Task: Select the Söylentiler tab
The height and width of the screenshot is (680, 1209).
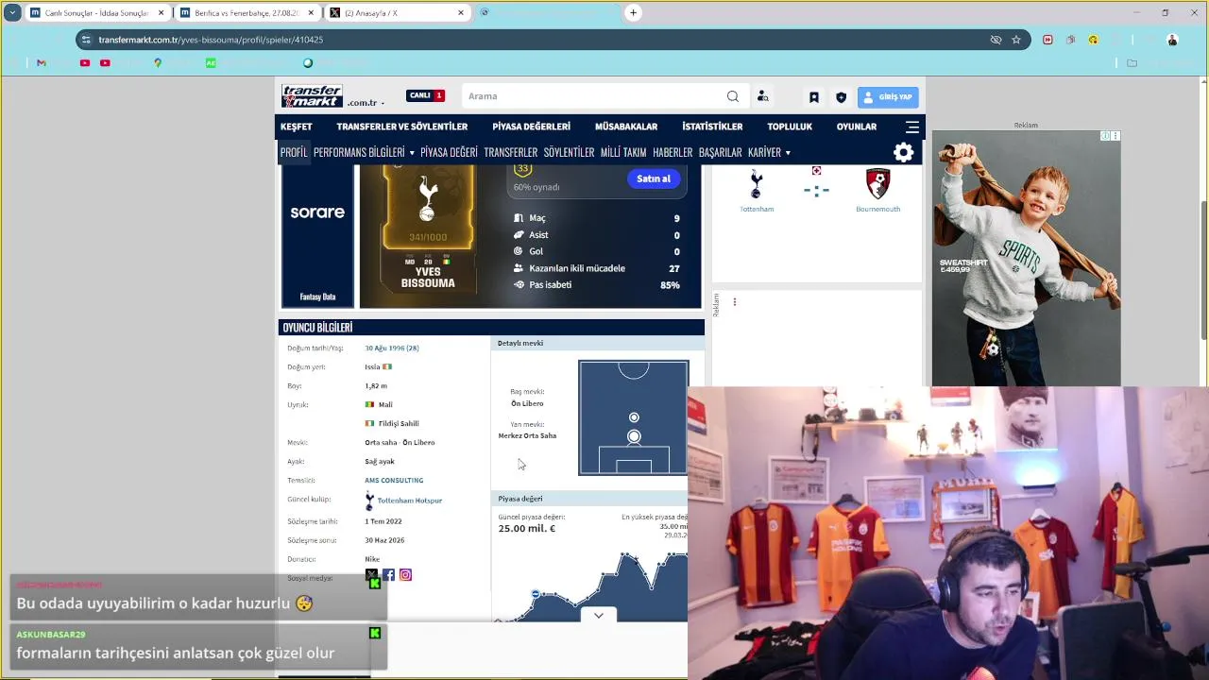Action: click(569, 152)
